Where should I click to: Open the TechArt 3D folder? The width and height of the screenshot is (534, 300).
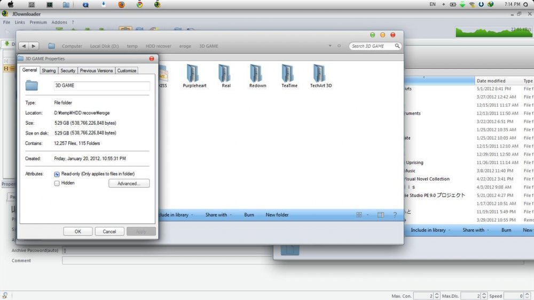320,74
